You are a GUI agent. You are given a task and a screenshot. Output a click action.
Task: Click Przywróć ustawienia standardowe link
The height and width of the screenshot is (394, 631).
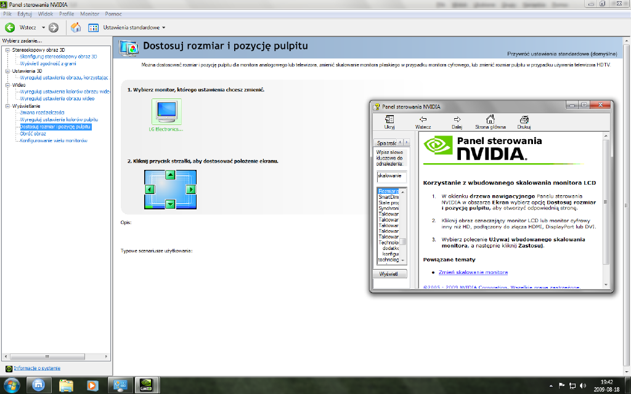[x=562, y=54]
